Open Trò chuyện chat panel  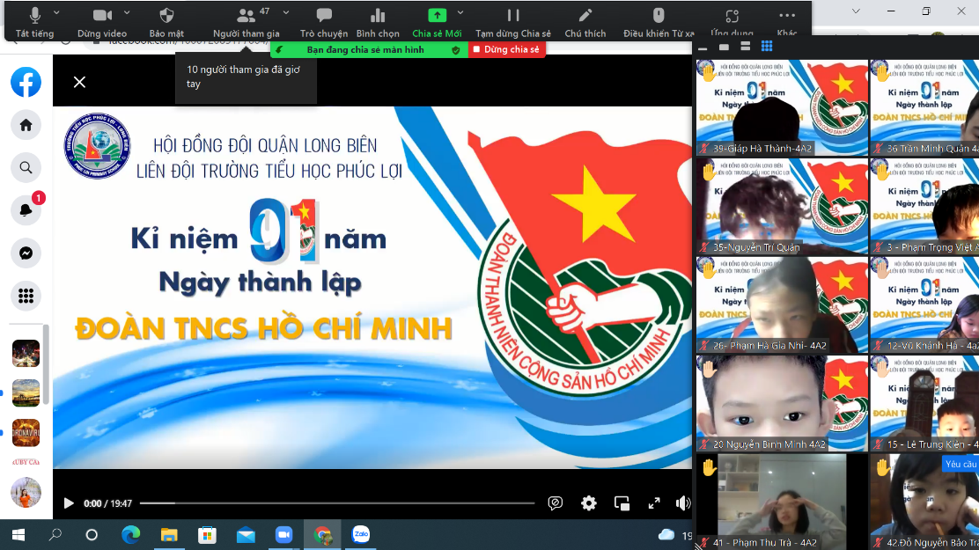point(324,21)
